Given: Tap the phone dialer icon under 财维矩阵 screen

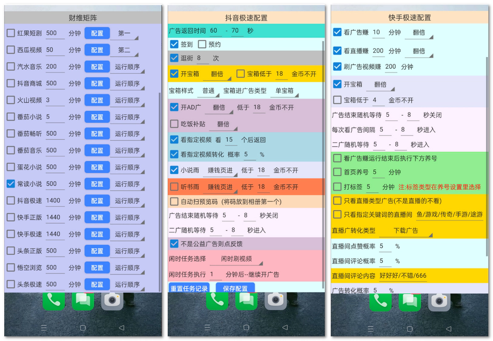Looking at the screenshot, I should click(x=54, y=301).
